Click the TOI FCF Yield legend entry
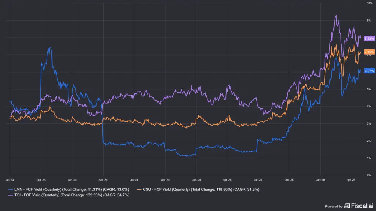 [69, 195]
